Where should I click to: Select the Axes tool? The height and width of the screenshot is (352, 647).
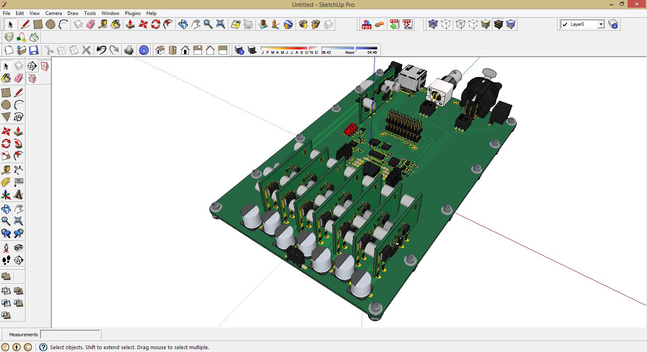click(x=6, y=195)
